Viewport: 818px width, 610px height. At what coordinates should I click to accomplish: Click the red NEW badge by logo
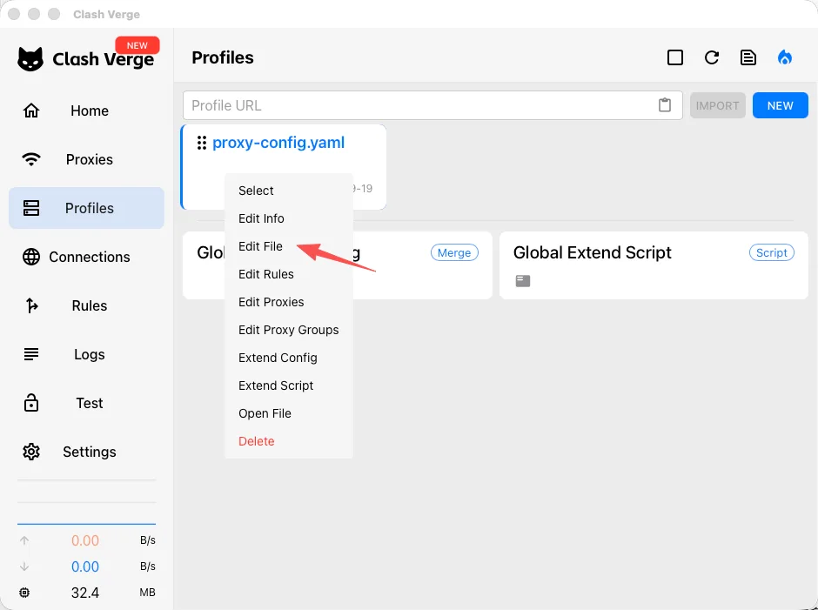click(137, 45)
